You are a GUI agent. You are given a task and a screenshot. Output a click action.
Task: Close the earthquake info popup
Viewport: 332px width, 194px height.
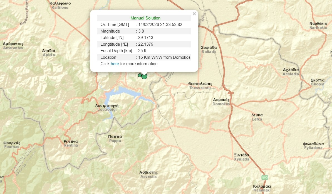pyautogui.click(x=194, y=14)
